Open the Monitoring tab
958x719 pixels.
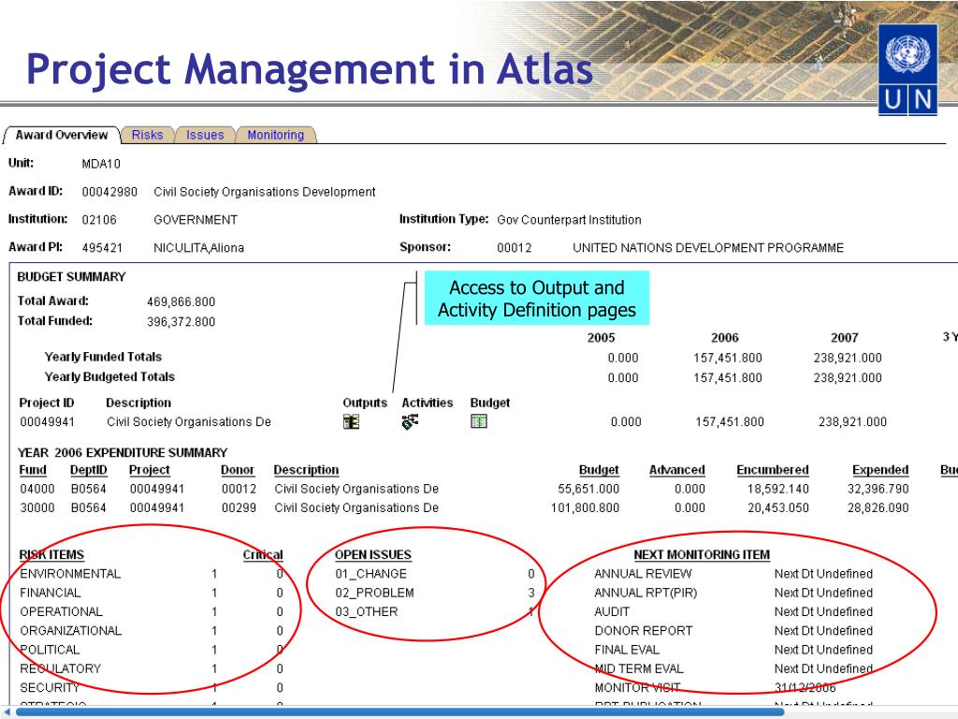(276, 135)
